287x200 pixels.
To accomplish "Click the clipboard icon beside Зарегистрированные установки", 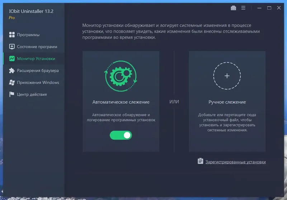I will (201, 161).
